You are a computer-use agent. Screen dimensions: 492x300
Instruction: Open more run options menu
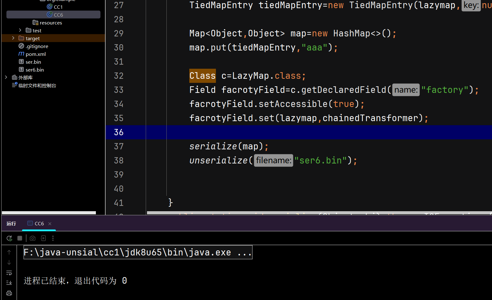click(x=53, y=238)
